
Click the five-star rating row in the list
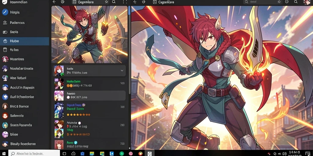coord(78,115)
